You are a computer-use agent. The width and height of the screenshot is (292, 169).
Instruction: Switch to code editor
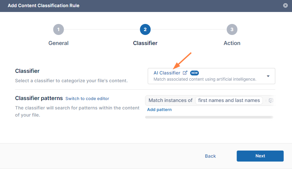tap(87, 98)
